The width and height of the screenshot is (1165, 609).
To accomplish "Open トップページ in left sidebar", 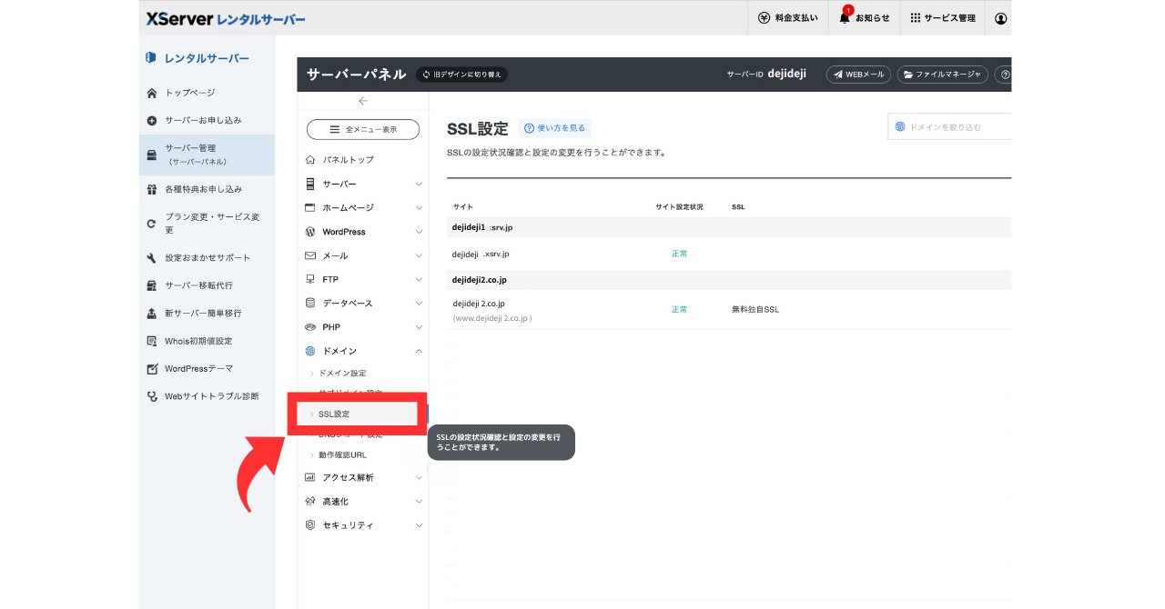I will click(189, 93).
